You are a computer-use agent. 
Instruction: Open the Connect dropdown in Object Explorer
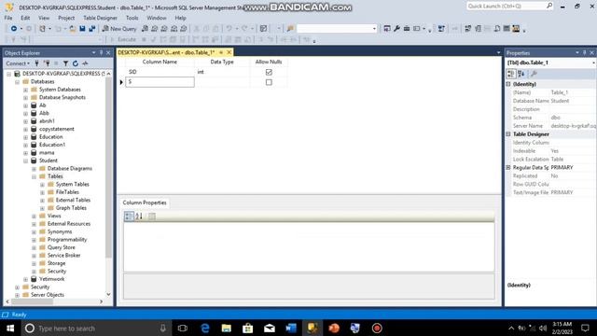(x=18, y=63)
